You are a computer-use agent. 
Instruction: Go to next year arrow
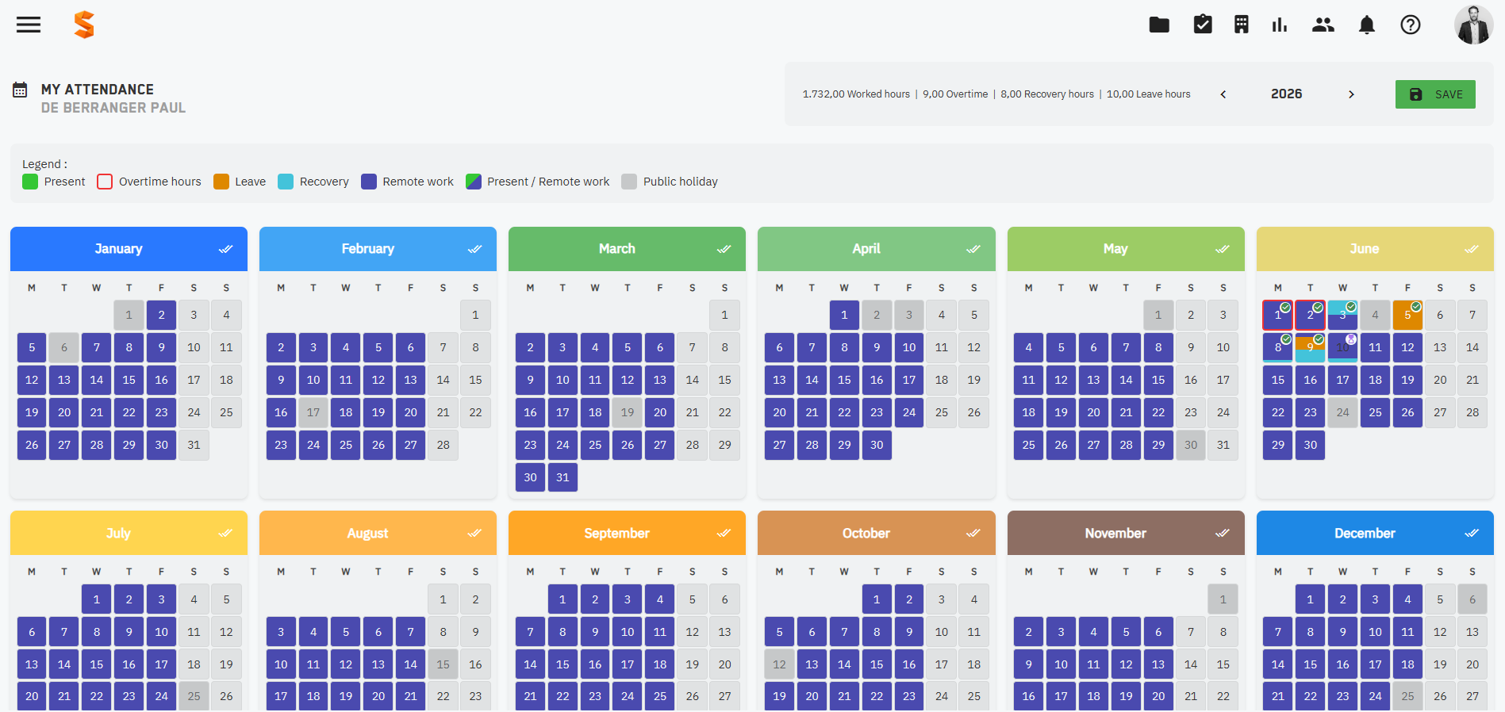pos(1351,94)
